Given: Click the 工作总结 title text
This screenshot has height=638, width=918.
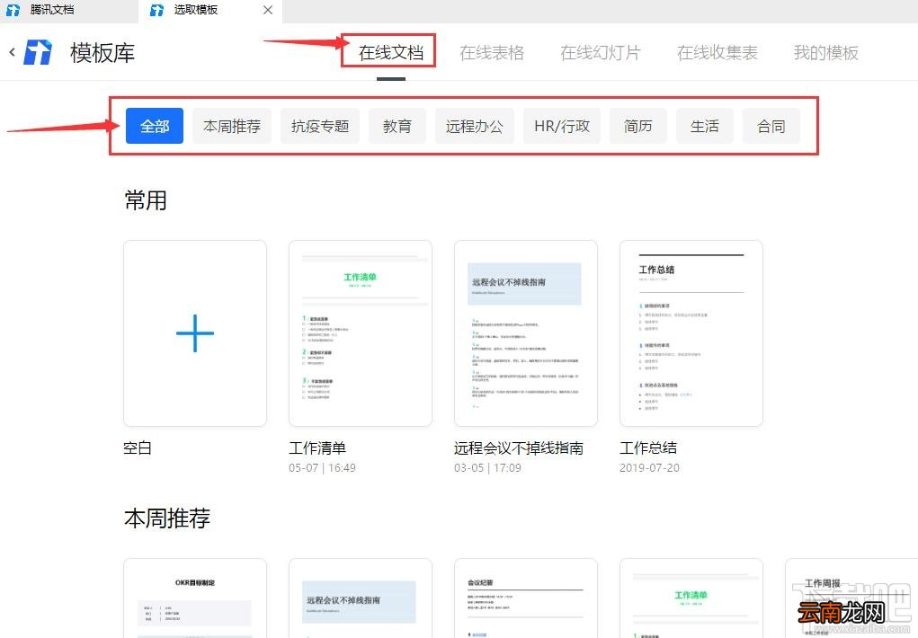Looking at the screenshot, I should click(648, 447).
